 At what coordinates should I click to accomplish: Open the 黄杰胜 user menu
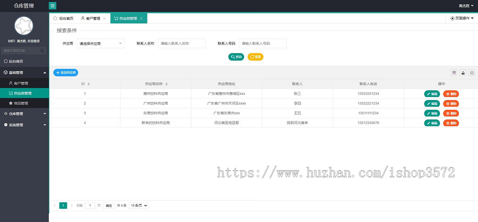(x=466, y=6)
